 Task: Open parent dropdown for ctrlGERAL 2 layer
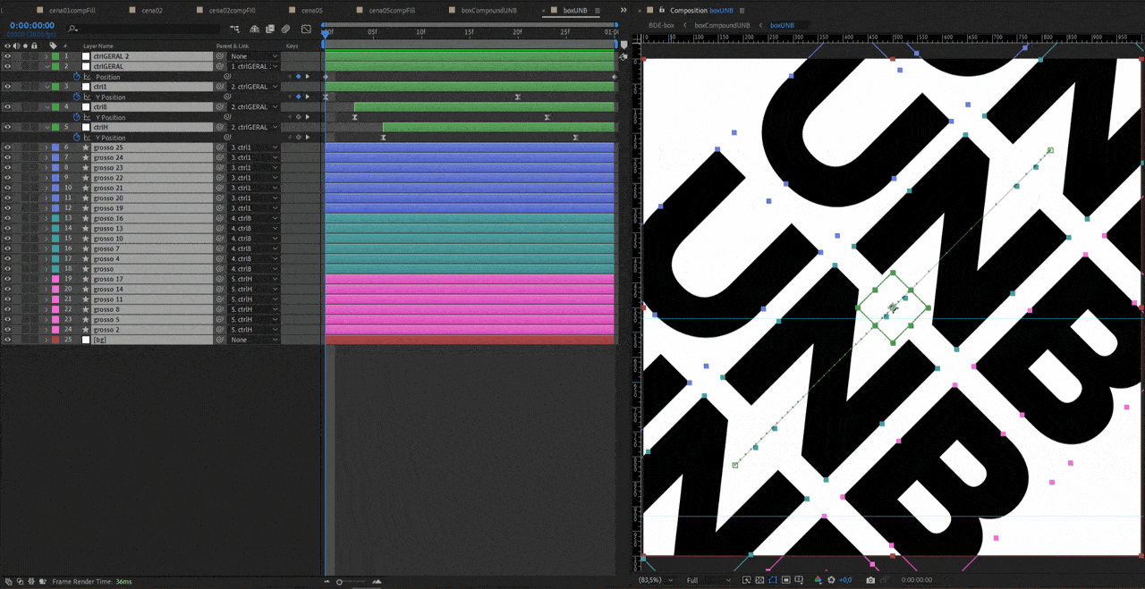click(x=254, y=56)
